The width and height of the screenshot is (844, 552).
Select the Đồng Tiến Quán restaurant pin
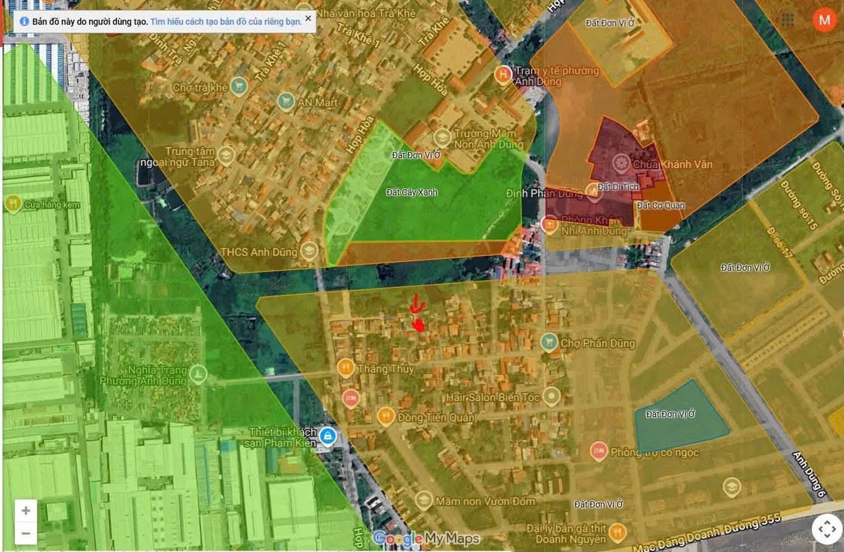coord(385,417)
